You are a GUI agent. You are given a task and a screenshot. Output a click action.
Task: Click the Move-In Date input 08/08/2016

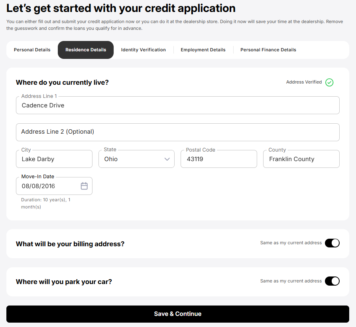54,186
